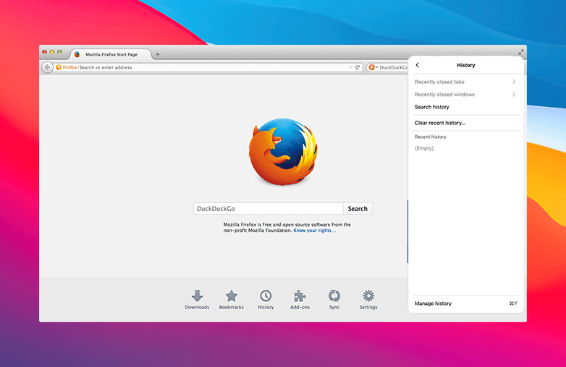
Task: Expand Recently closed tabs
Action: (x=465, y=82)
